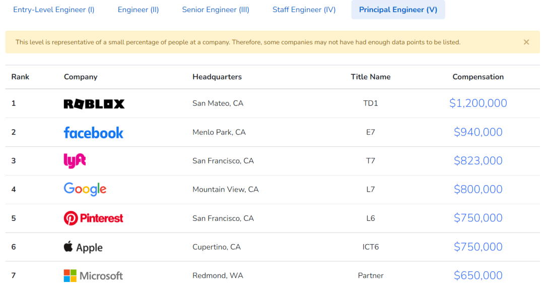Dismiss the yellow notice banner

[x=526, y=42]
